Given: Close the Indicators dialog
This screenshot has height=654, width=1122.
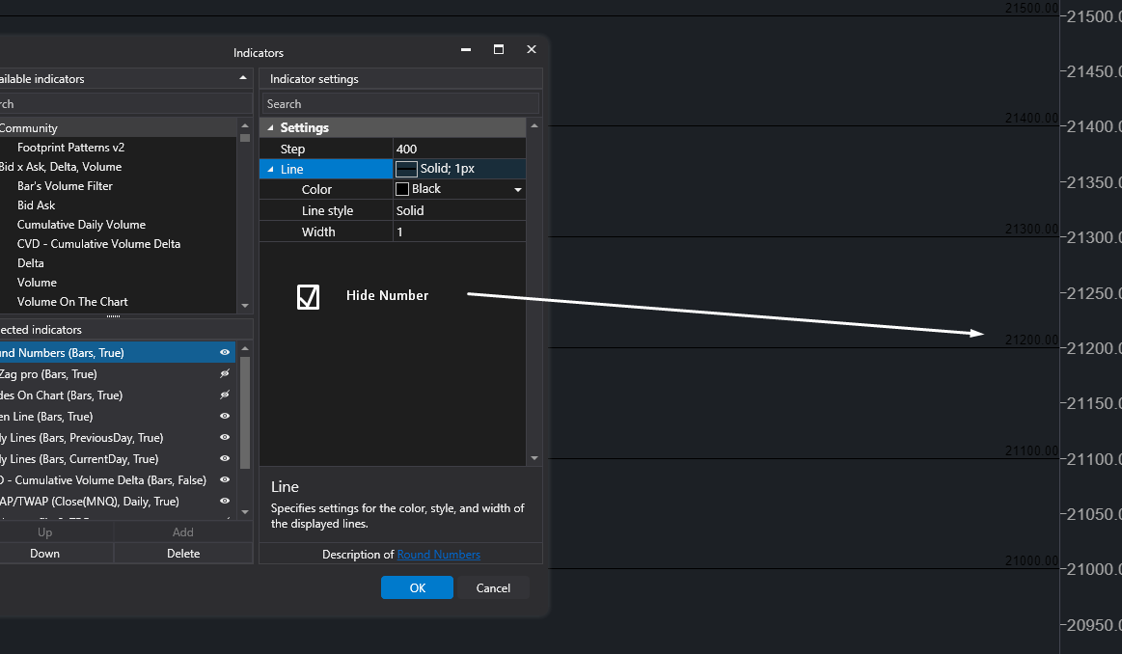Looking at the screenshot, I should click(531, 49).
